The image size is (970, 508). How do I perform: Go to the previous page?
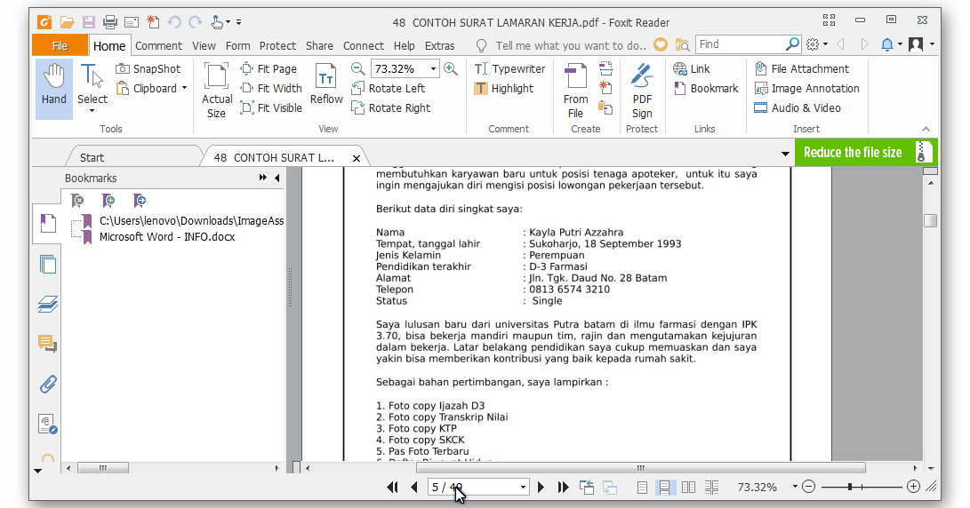click(x=413, y=487)
